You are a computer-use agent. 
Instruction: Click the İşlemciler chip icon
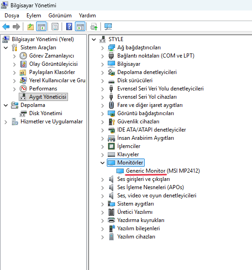click(111, 146)
